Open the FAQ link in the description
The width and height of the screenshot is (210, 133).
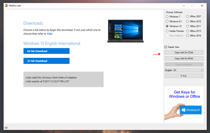[50, 34]
